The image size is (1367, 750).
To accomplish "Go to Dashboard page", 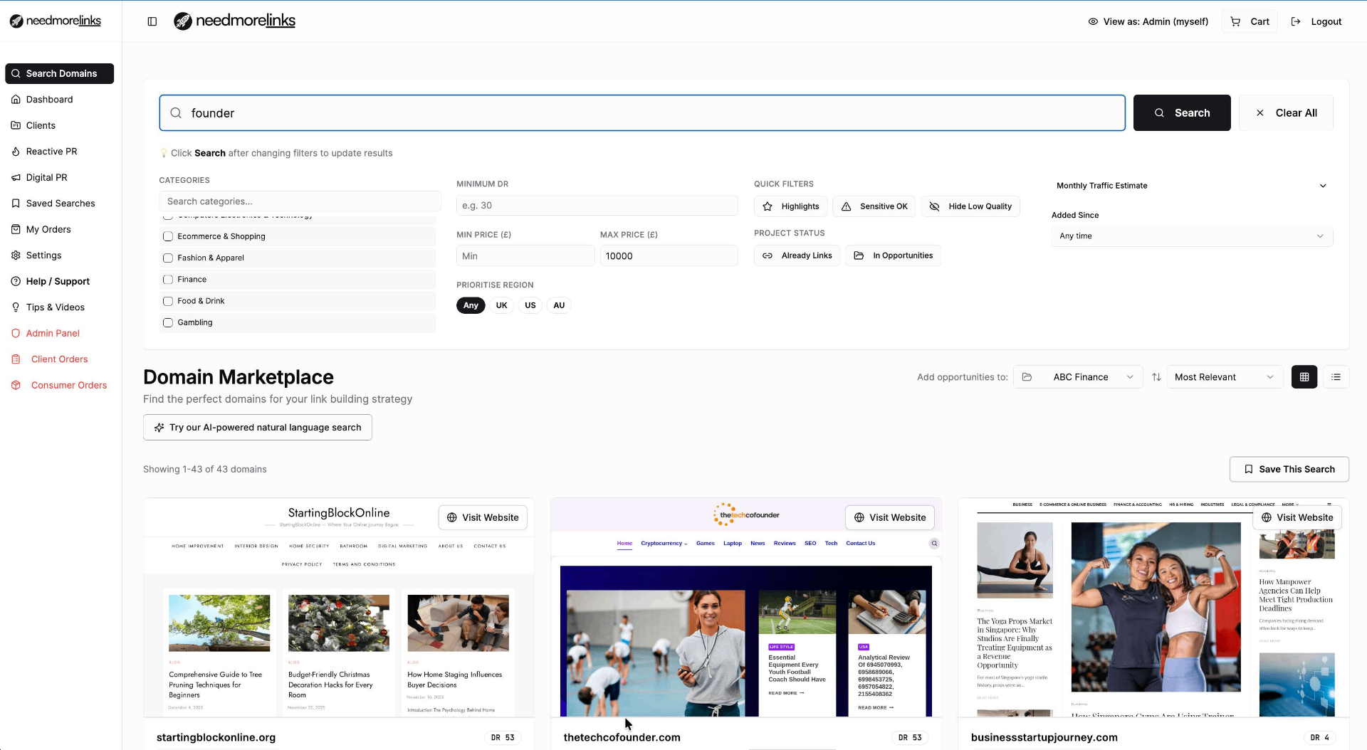I will [59, 100].
